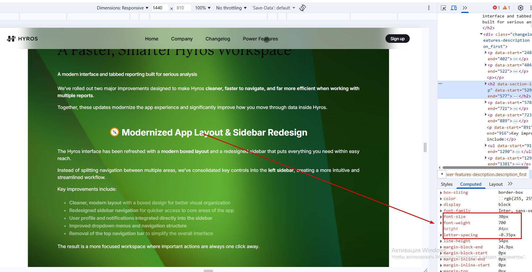This screenshot has width=532, height=272.
Task: Click the Sign up button
Action: [397, 39]
